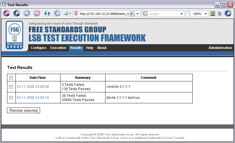This screenshot has width=235, height=143.
Task: Close the Test Results window
Action: (230, 5)
